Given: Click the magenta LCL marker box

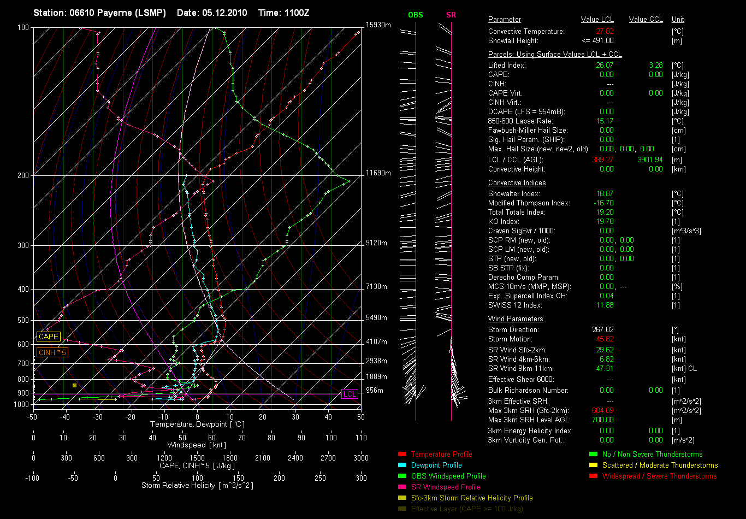Looking at the screenshot, I should [x=349, y=394].
